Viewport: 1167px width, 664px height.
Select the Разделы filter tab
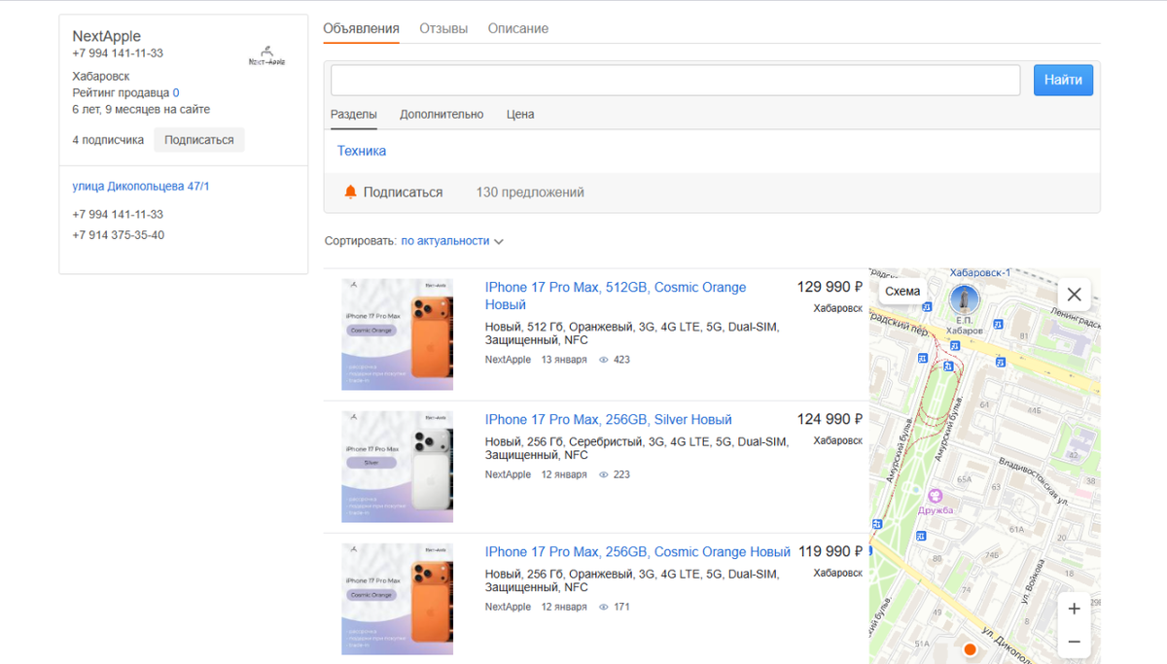click(354, 114)
